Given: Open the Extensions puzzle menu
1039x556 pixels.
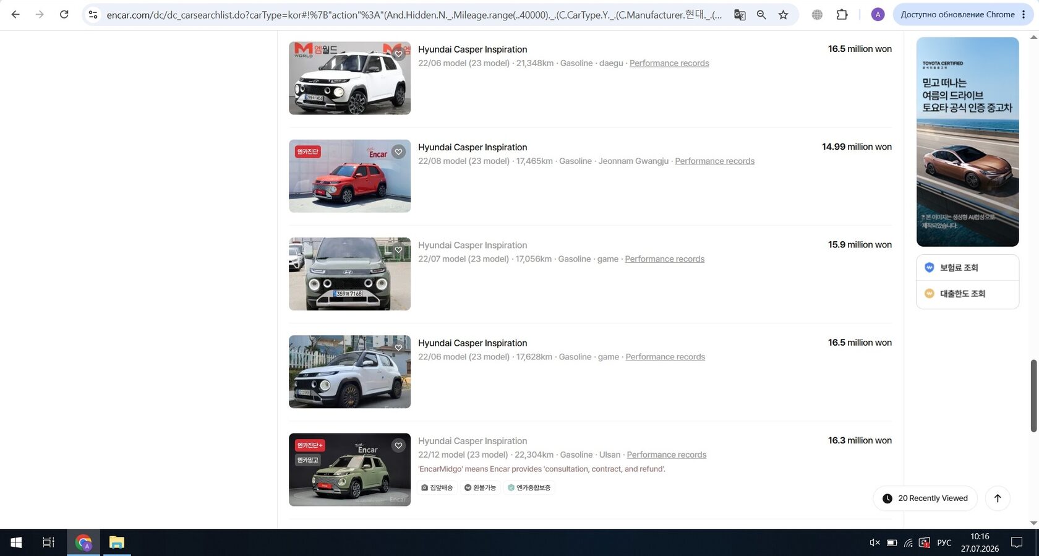Looking at the screenshot, I should coord(842,14).
